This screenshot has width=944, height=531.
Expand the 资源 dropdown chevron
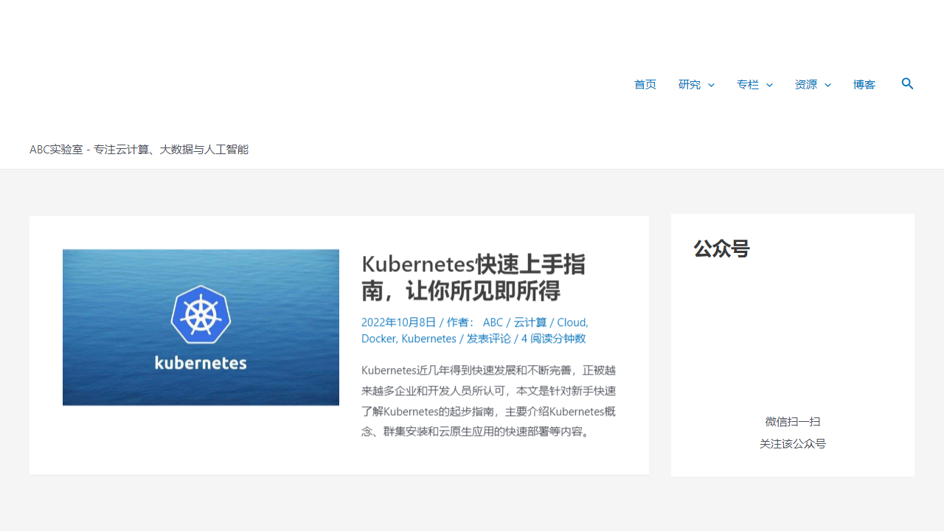(x=827, y=85)
